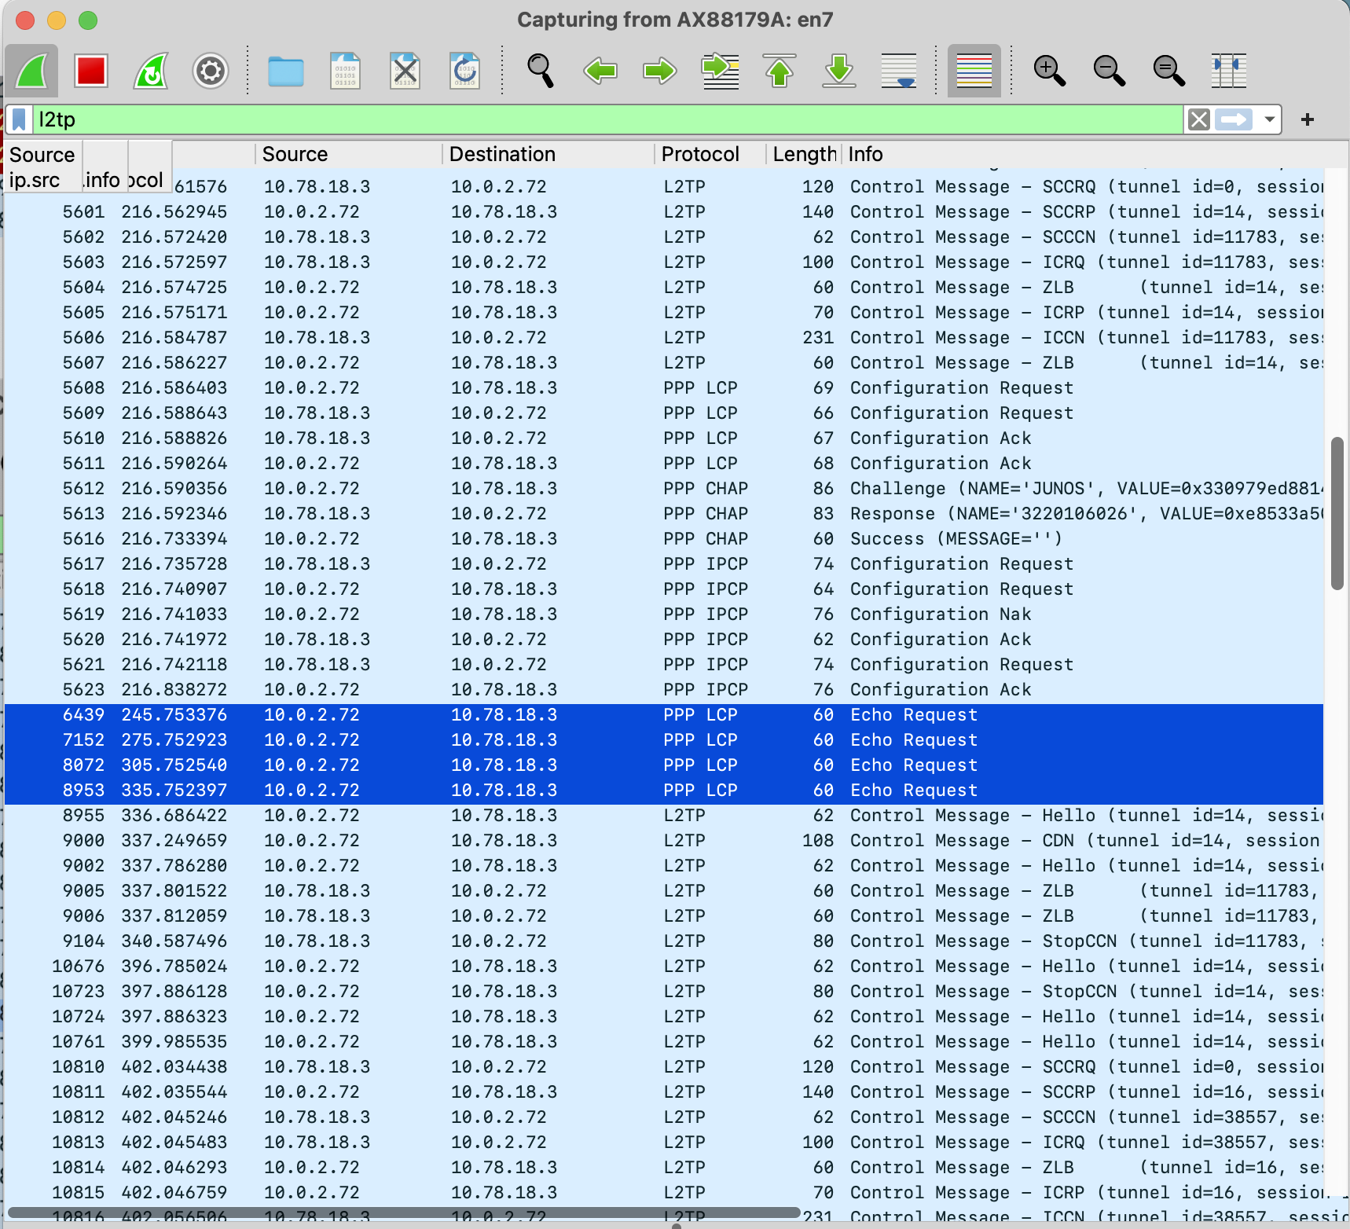The height and width of the screenshot is (1229, 1350).
Task: Sort packets by the Destination column
Action: pyautogui.click(x=502, y=154)
